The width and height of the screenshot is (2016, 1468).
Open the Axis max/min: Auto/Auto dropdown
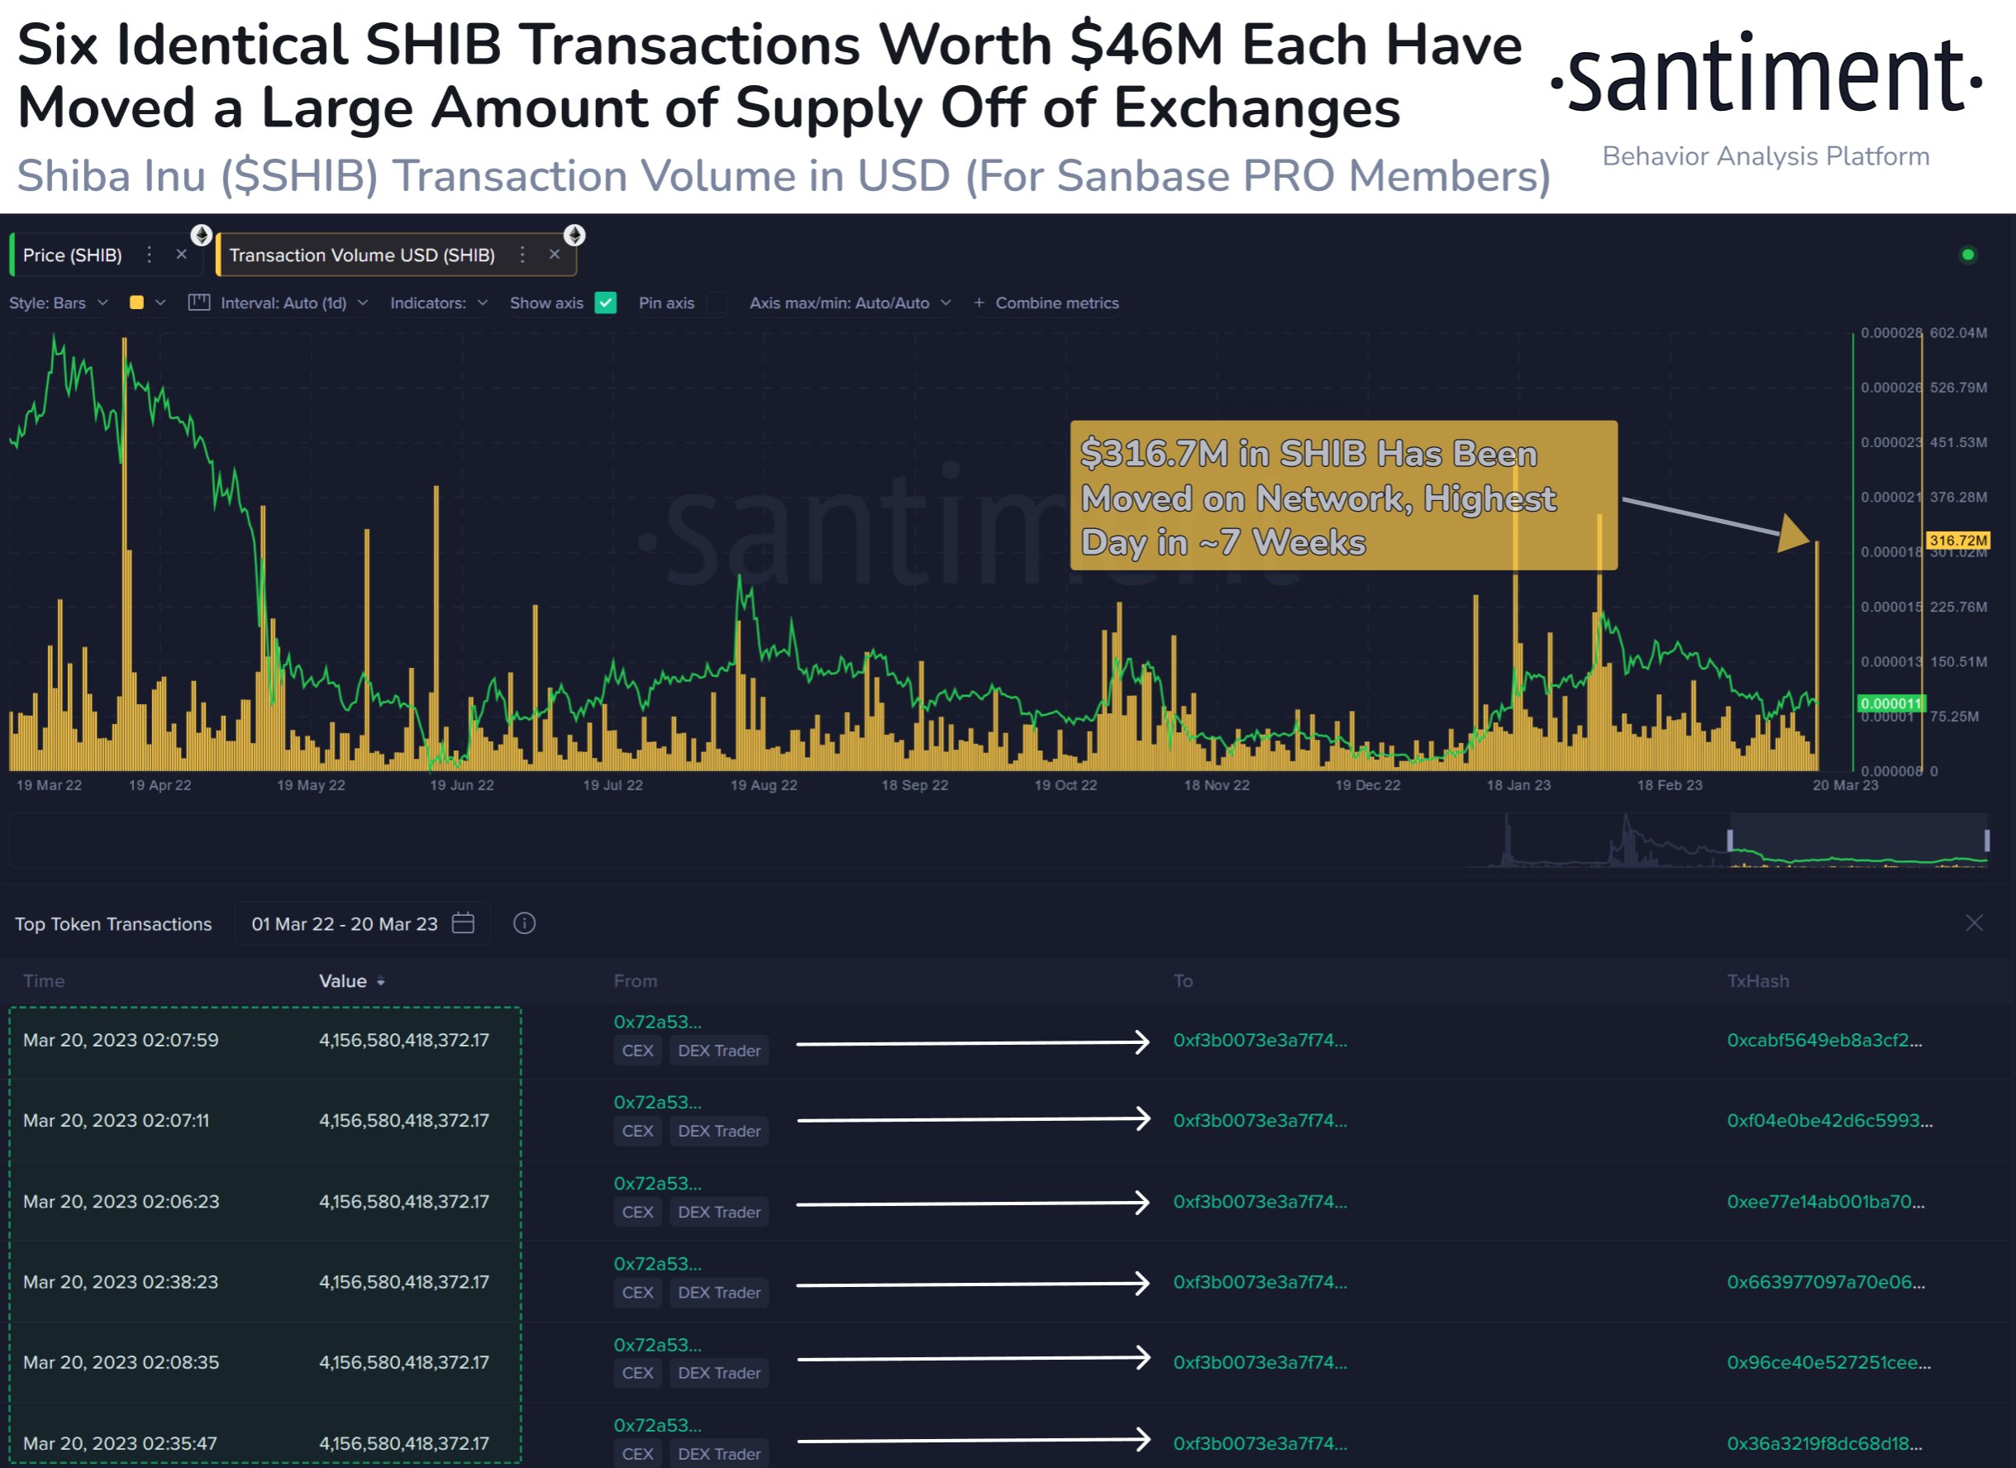click(850, 303)
